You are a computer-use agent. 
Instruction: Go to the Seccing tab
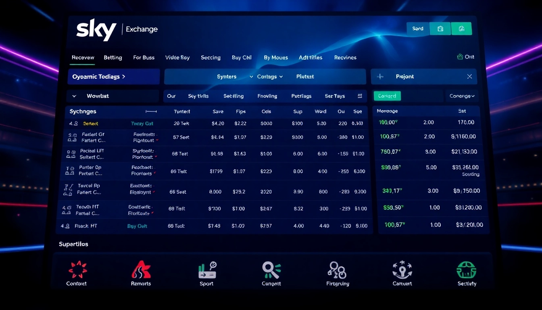coord(211,58)
